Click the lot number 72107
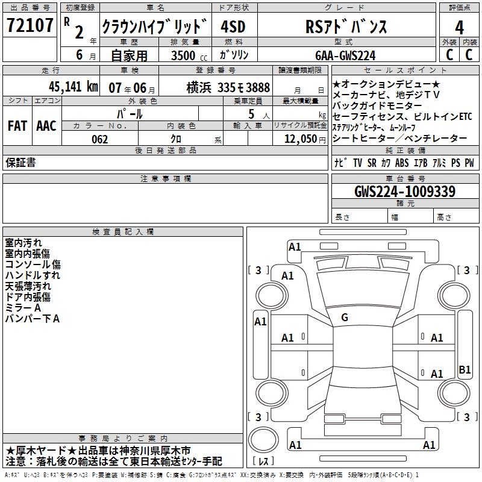482x482 pixels. pyautogui.click(x=30, y=25)
